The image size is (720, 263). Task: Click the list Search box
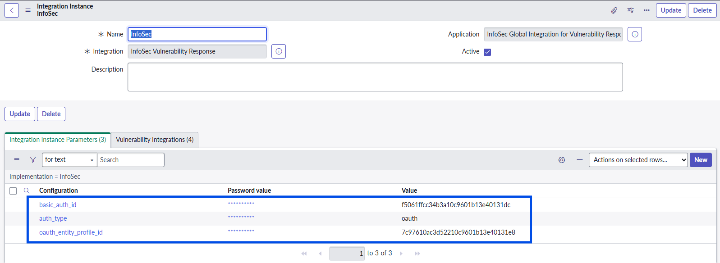coord(131,160)
